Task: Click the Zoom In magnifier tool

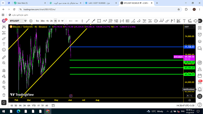Action: pyautogui.click(x=4, y=63)
